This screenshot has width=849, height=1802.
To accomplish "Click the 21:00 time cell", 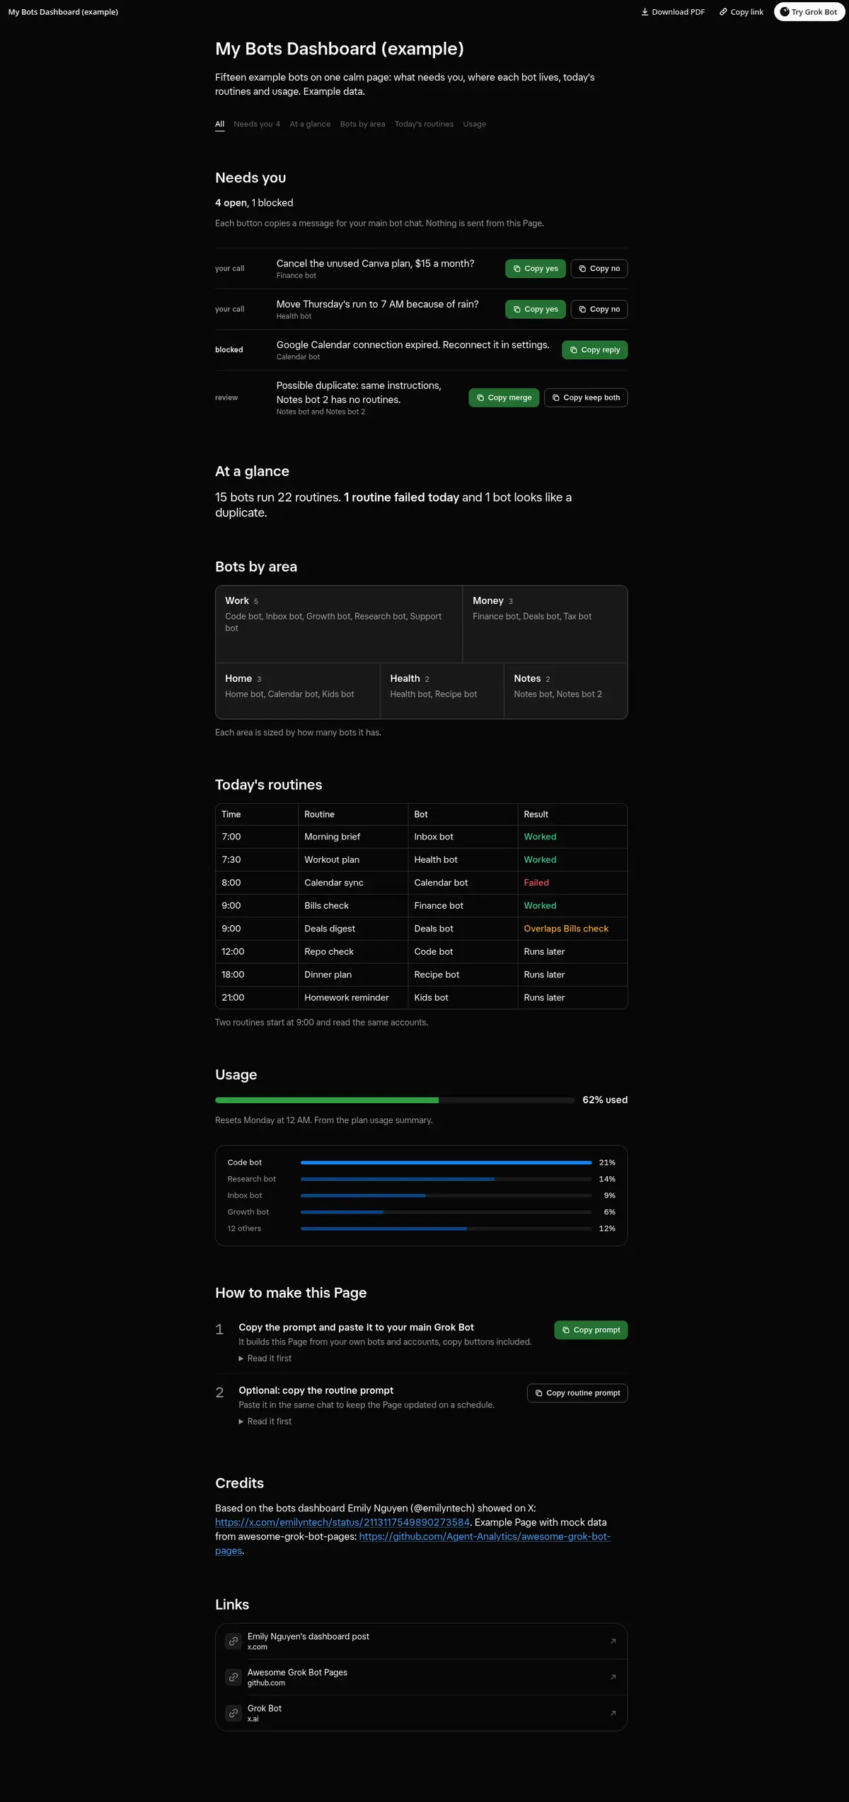I will [x=257, y=997].
